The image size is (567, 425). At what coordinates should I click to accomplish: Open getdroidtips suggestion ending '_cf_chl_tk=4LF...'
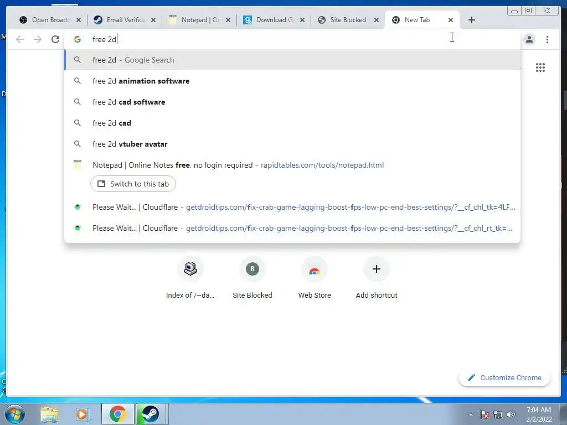[x=292, y=207]
